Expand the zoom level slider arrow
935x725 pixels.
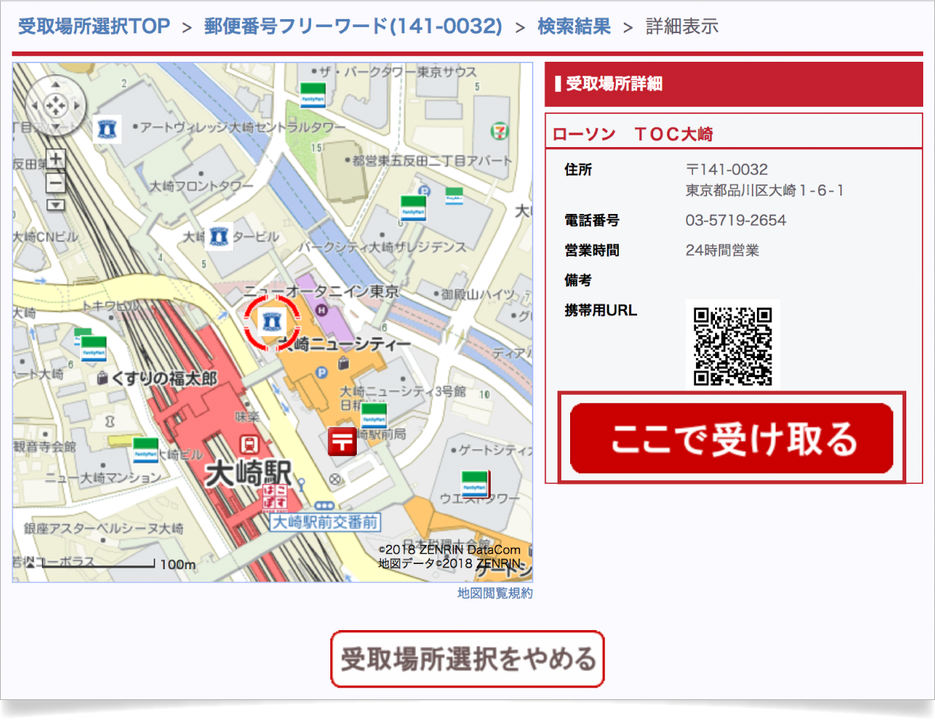56,204
